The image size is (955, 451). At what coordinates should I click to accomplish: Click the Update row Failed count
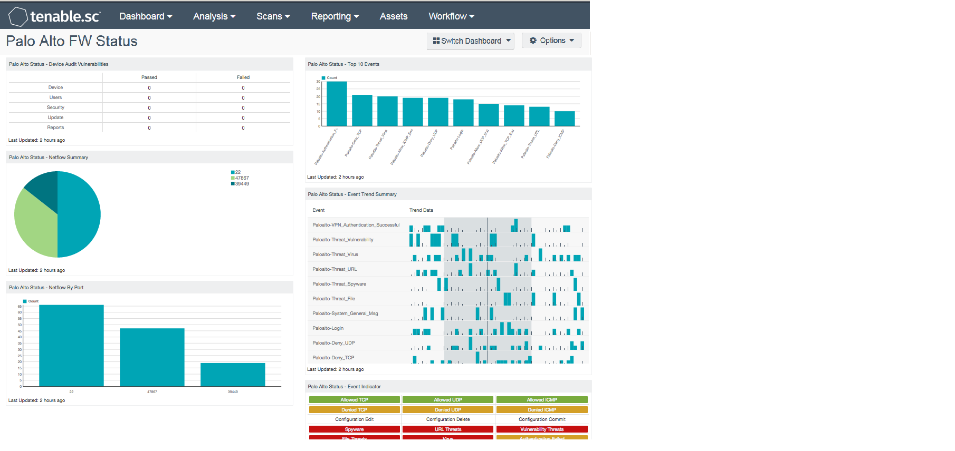click(243, 118)
